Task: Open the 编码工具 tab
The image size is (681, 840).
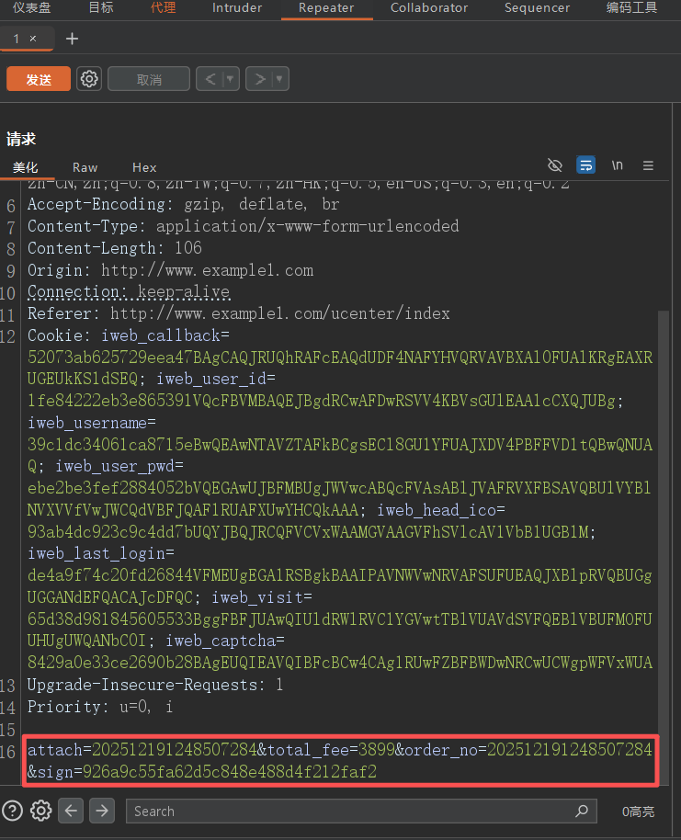Action: click(x=631, y=7)
